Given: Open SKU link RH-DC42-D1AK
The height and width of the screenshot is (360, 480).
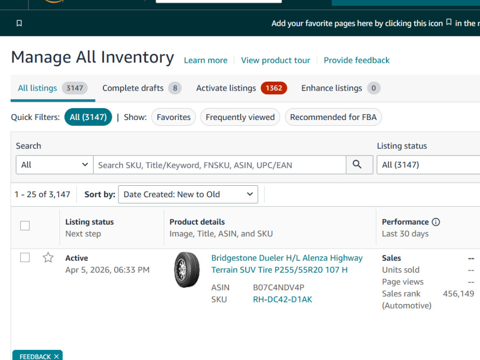Looking at the screenshot, I should coord(283,300).
